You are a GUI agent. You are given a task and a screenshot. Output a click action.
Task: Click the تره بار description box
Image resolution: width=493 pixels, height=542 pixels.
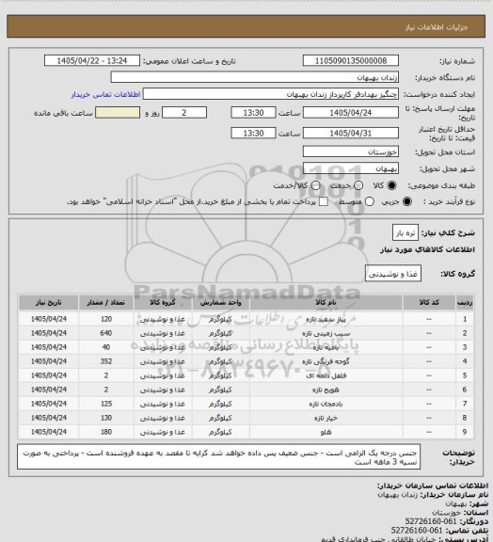[x=406, y=233]
